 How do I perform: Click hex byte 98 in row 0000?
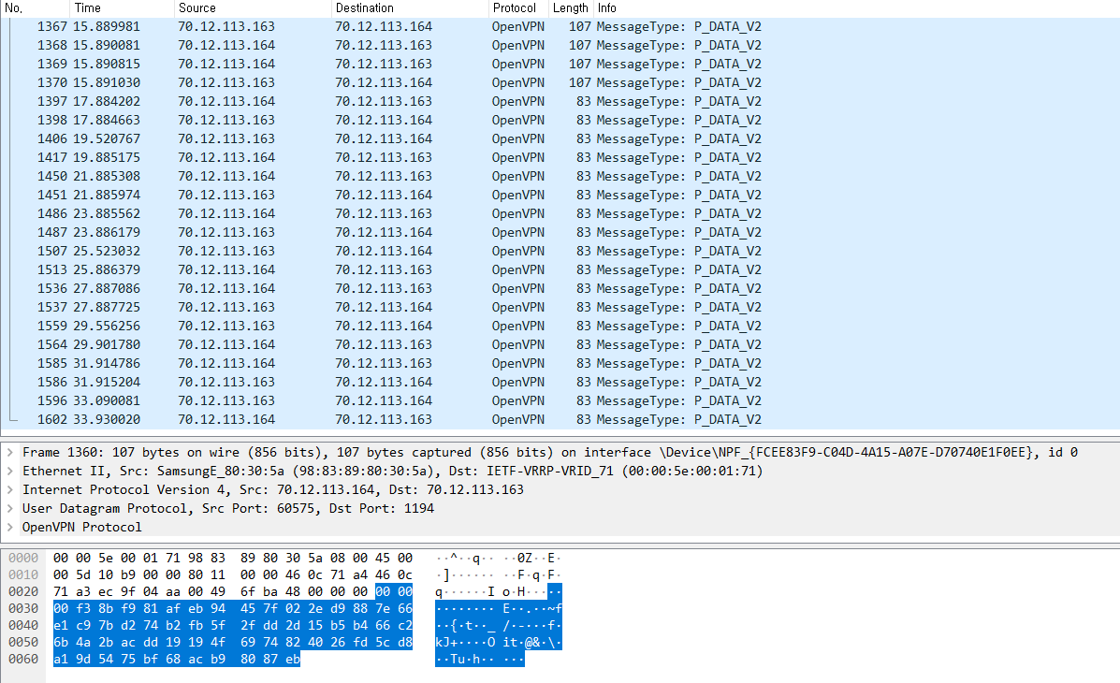(196, 558)
